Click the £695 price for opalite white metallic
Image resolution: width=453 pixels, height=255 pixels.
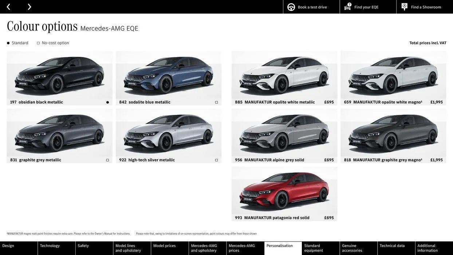[329, 102]
